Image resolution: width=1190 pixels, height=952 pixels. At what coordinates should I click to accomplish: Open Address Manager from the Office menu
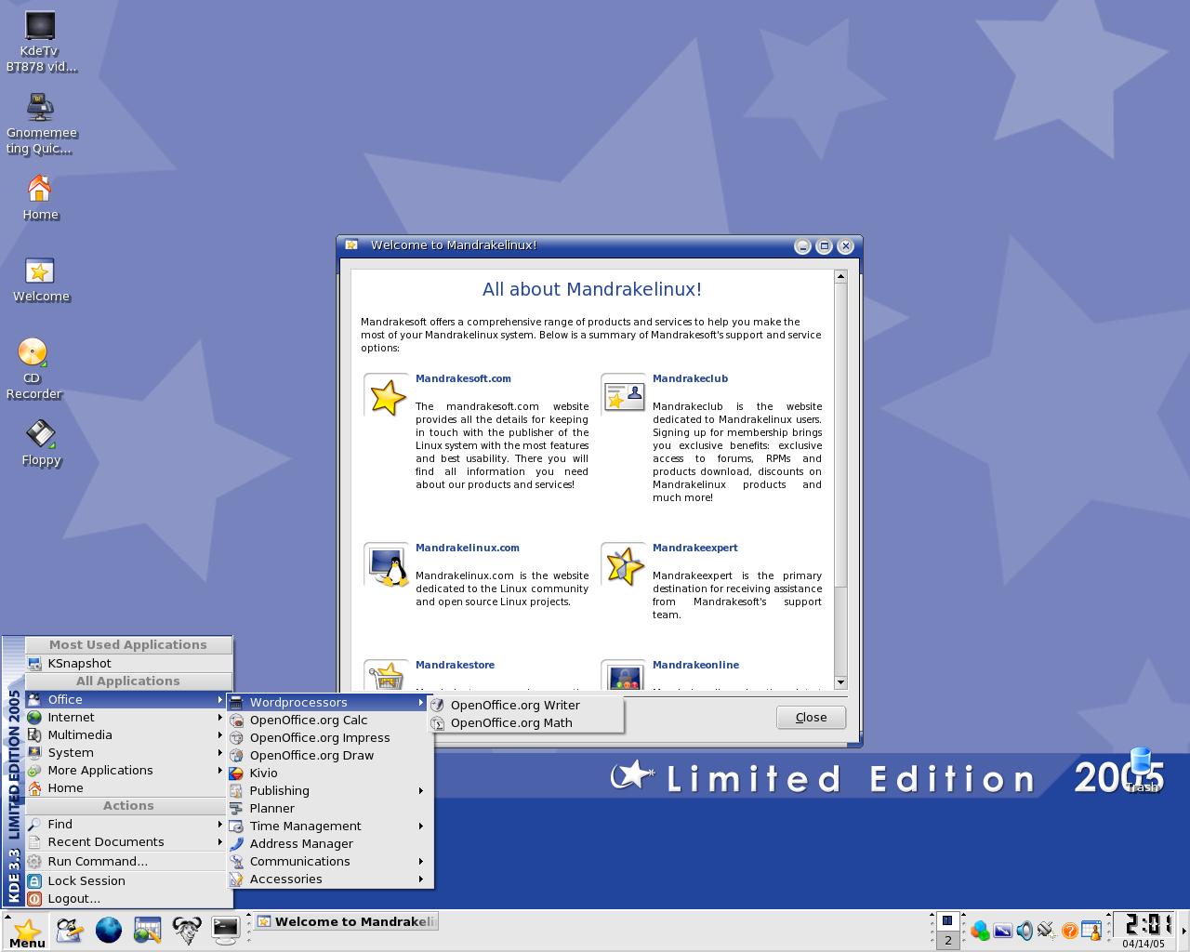(x=330, y=843)
